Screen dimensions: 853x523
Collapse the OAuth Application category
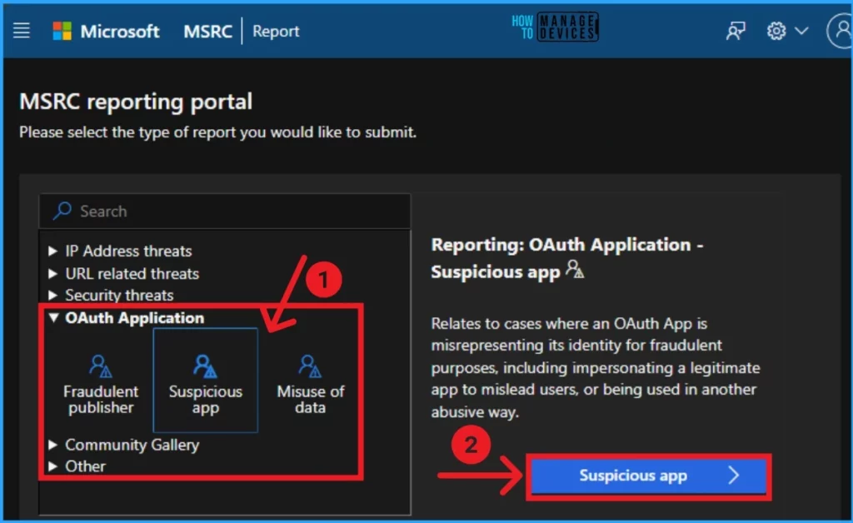[53, 317]
